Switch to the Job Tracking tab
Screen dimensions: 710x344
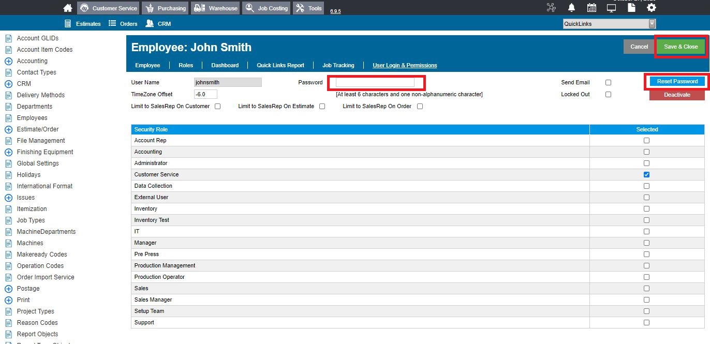click(x=338, y=65)
